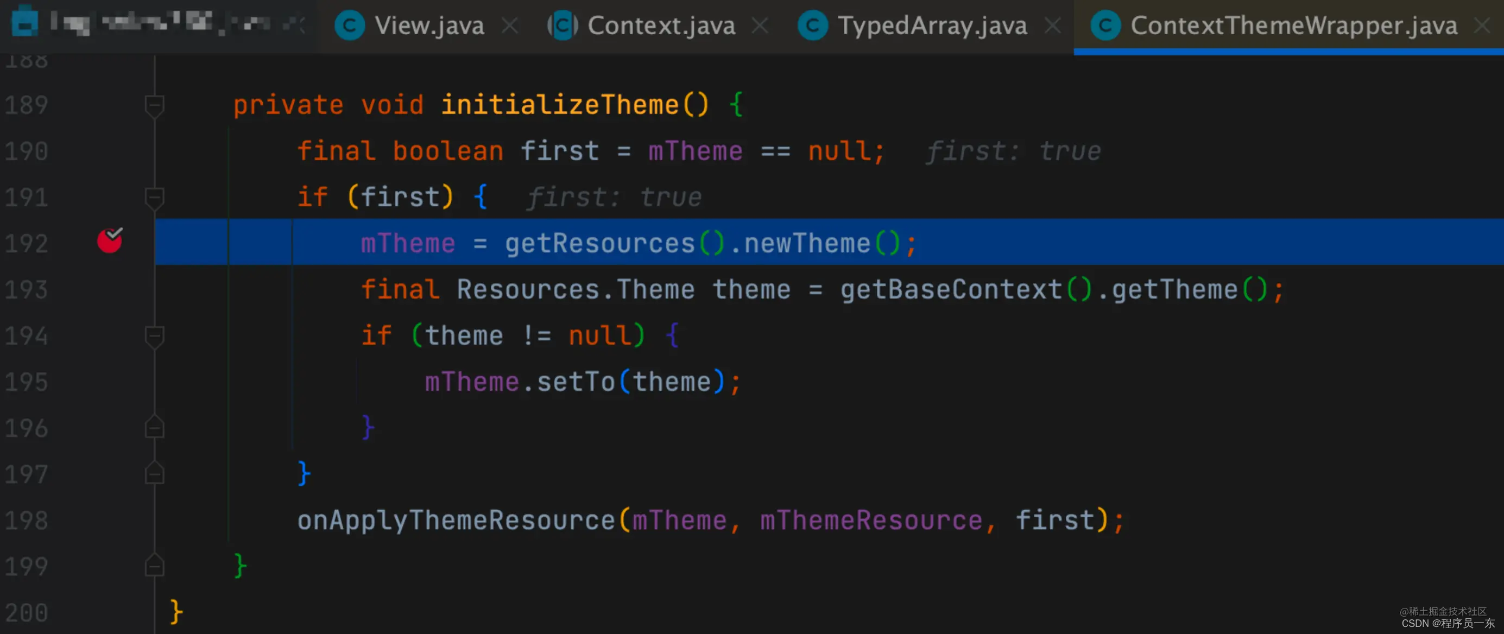Fold the if (first) block
Screen dimensions: 1504x634
coord(154,198)
